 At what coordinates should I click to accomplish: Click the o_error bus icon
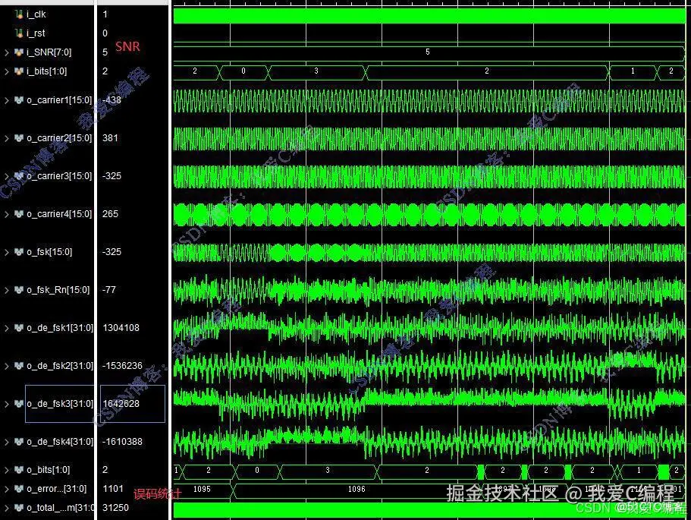18,489
